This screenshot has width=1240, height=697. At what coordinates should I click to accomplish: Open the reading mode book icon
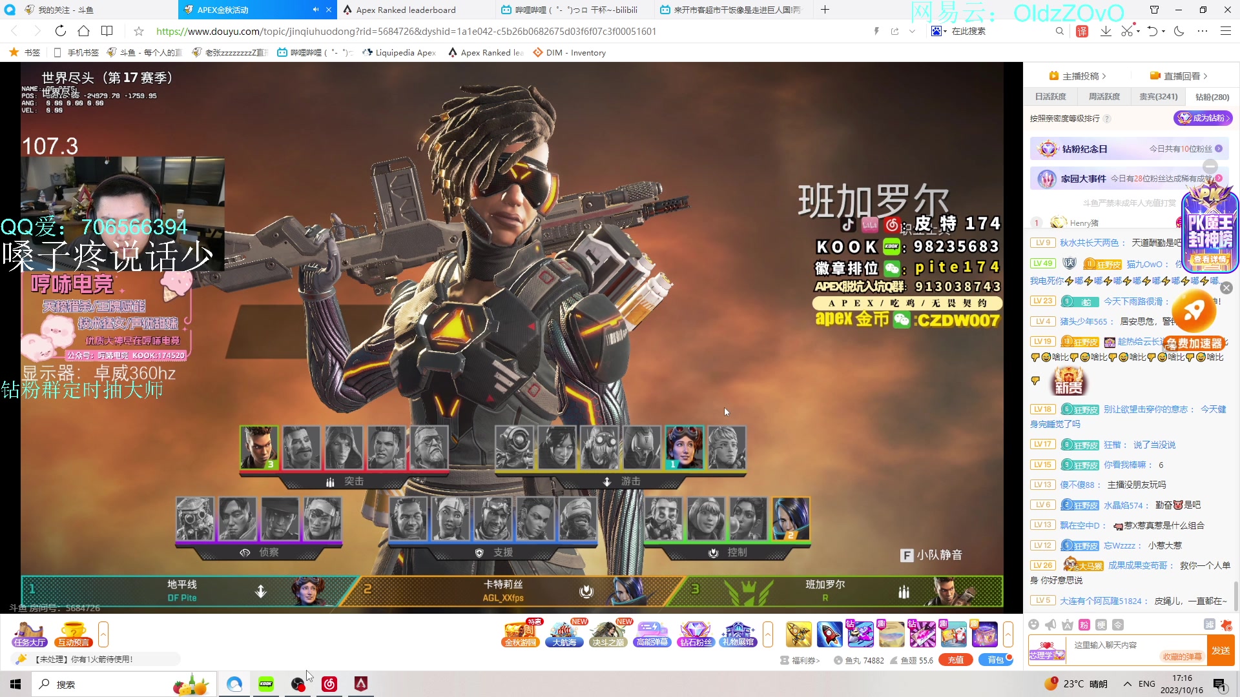point(107,31)
